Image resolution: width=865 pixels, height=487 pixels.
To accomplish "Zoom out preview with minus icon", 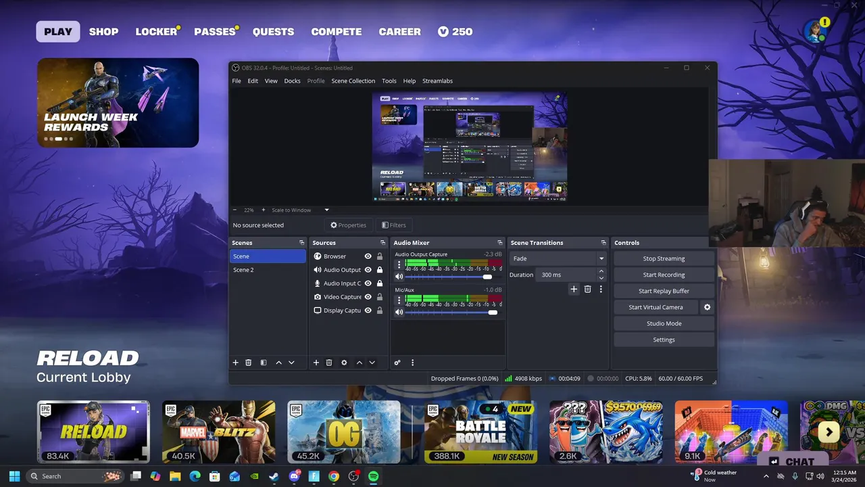I will coord(235,210).
